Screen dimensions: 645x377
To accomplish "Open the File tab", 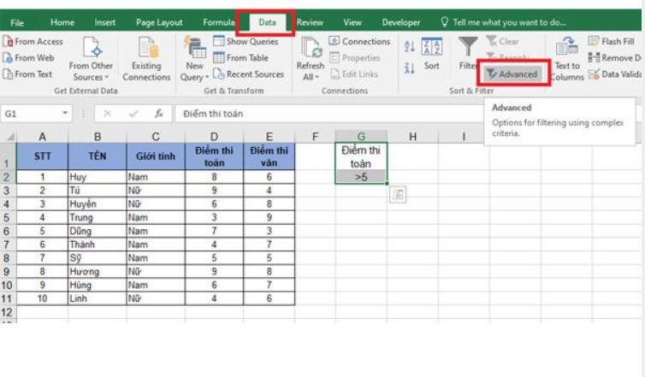I will pyautogui.click(x=17, y=22).
